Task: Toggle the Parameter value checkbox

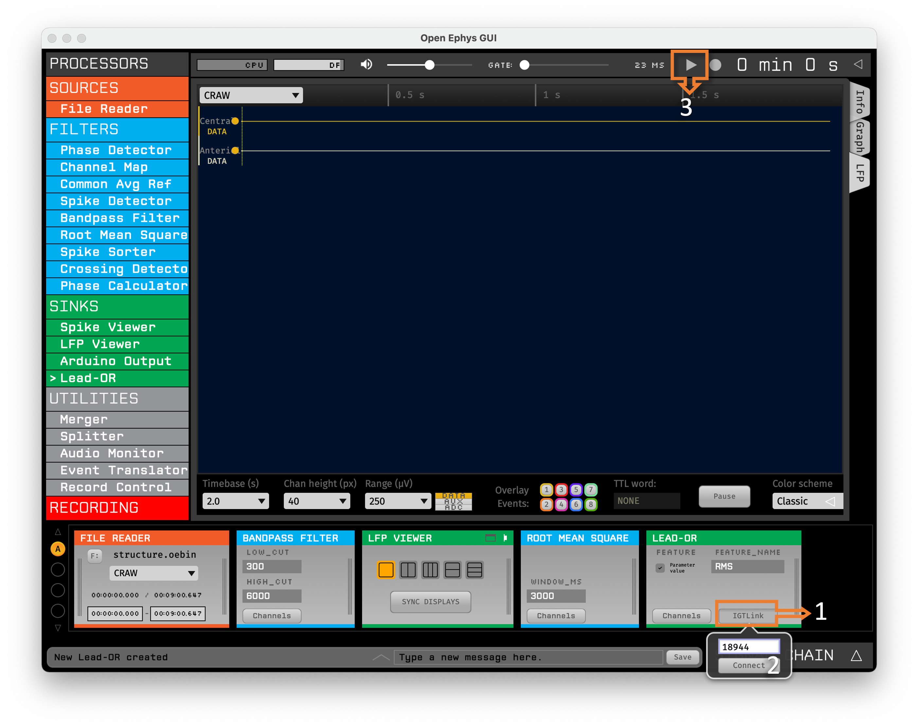Action: point(660,567)
